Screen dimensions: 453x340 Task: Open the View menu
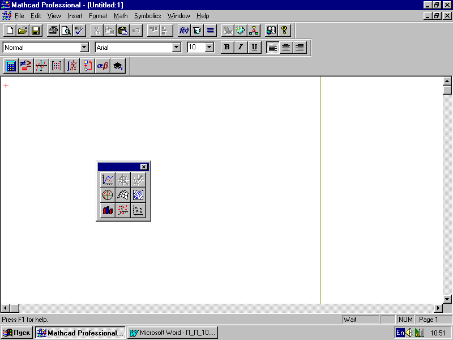click(54, 16)
